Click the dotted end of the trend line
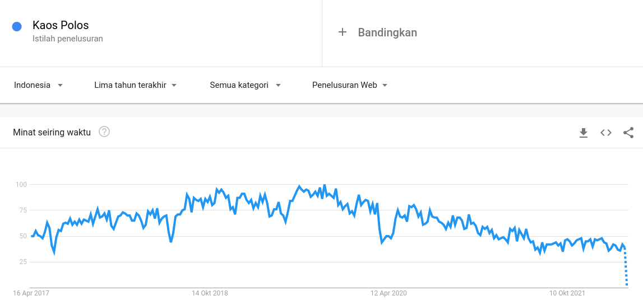 626,269
